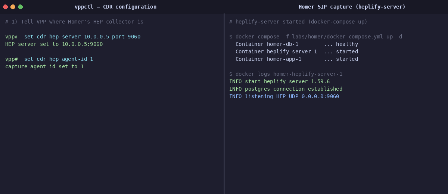The height and width of the screenshot is (194, 448).
Task: Click the green maximize window button
Action: 20,7
